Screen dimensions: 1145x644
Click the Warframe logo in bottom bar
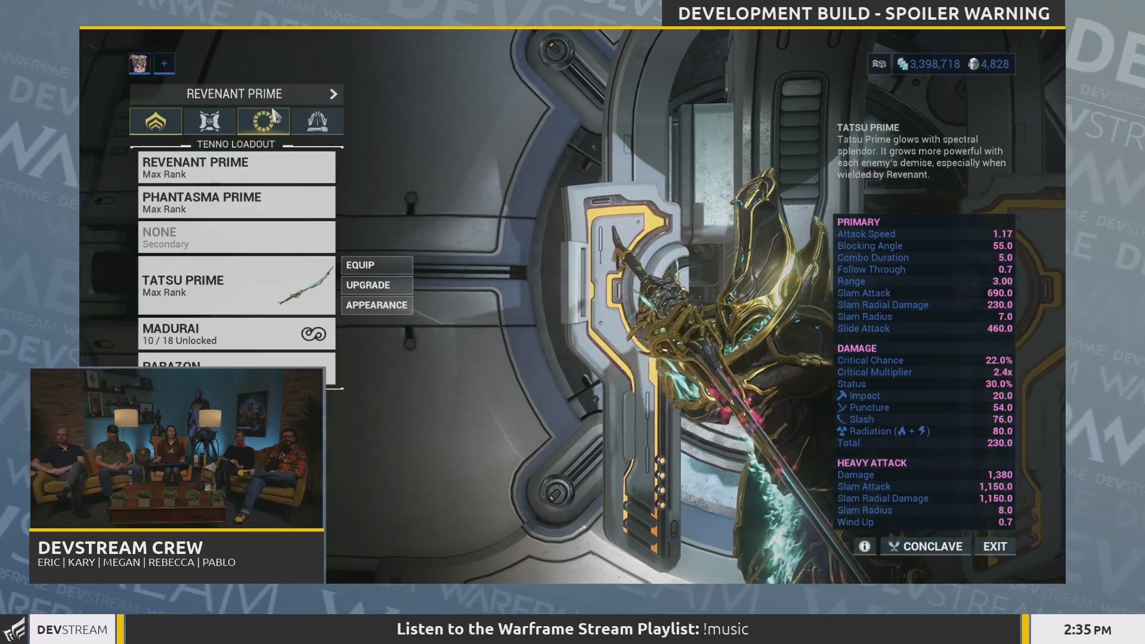pyautogui.click(x=14, y=629)
